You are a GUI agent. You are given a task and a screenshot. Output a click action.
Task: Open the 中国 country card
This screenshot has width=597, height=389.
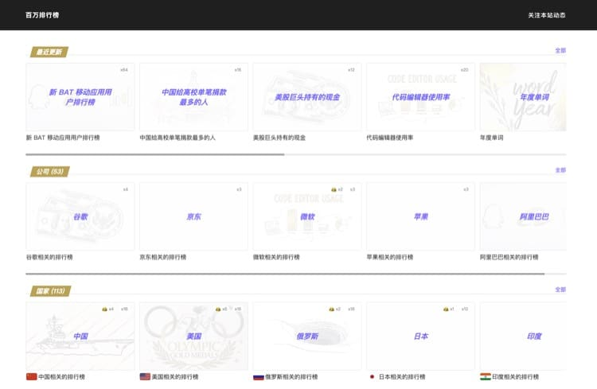coord(80,336)
